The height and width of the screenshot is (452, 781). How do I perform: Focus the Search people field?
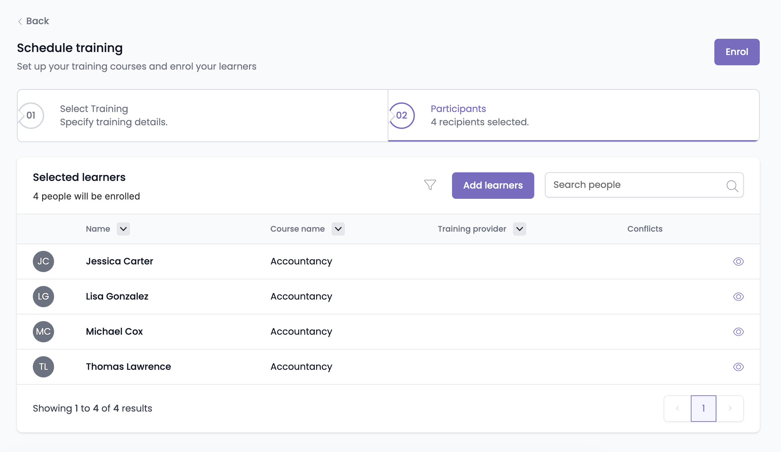644,185
